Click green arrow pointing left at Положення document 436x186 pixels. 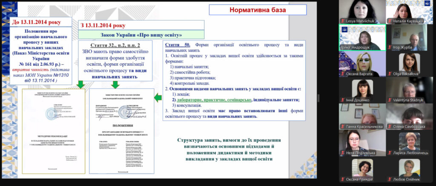point(158,99)
